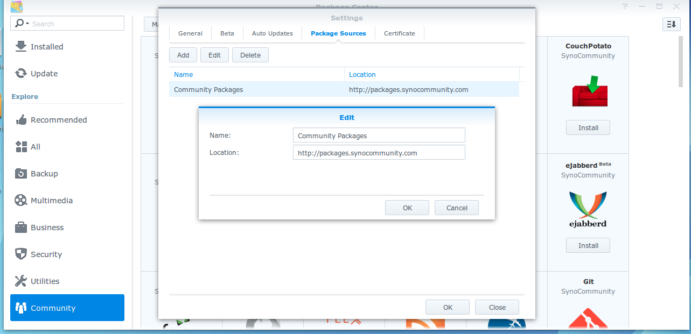Sort by the Name column header

point(257,74)
